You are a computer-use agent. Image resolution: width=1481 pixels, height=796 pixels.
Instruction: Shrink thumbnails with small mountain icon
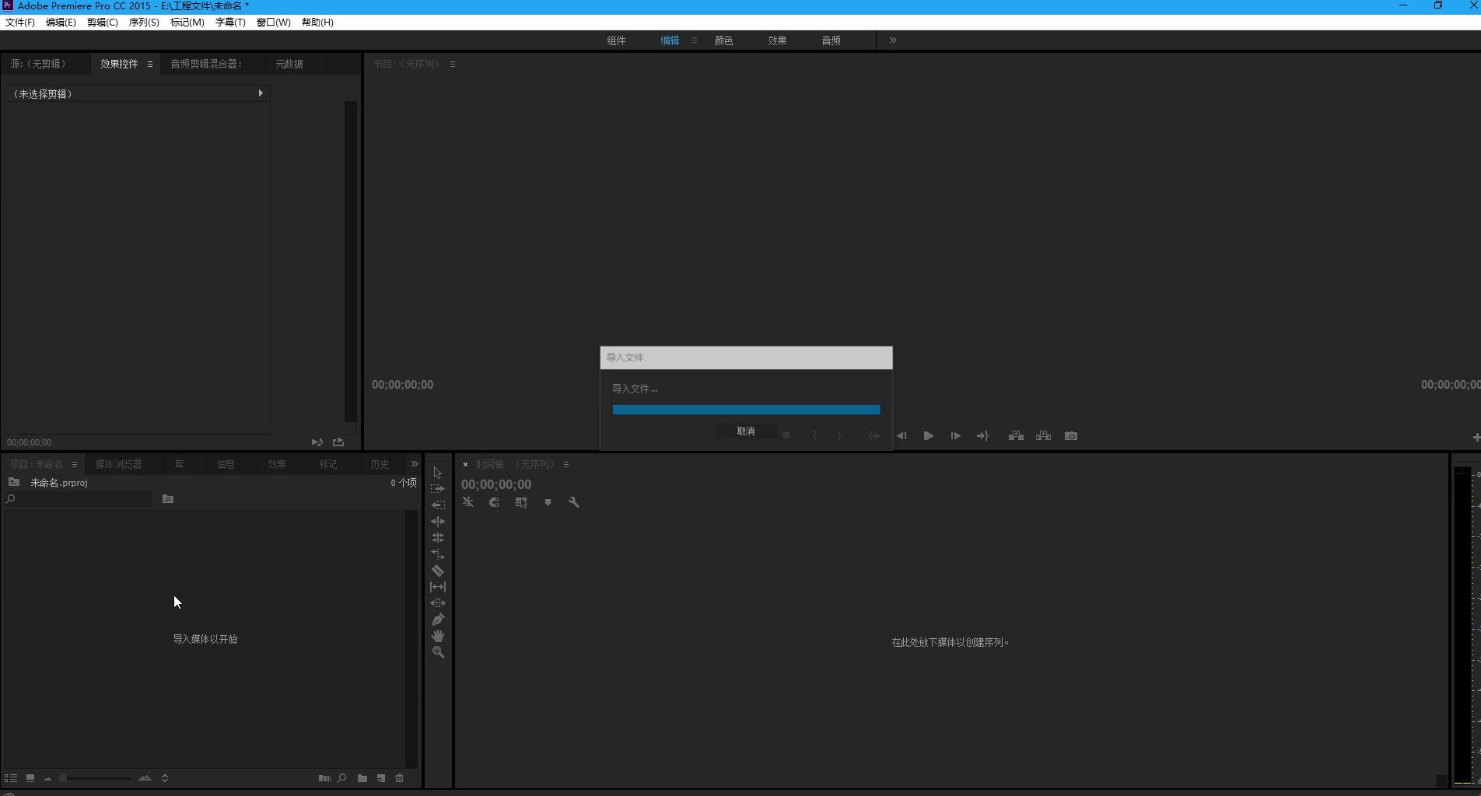(48, 779)
